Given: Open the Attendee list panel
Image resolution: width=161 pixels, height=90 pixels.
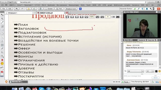Looking at the screenshot, I should (x=18, y=82).
